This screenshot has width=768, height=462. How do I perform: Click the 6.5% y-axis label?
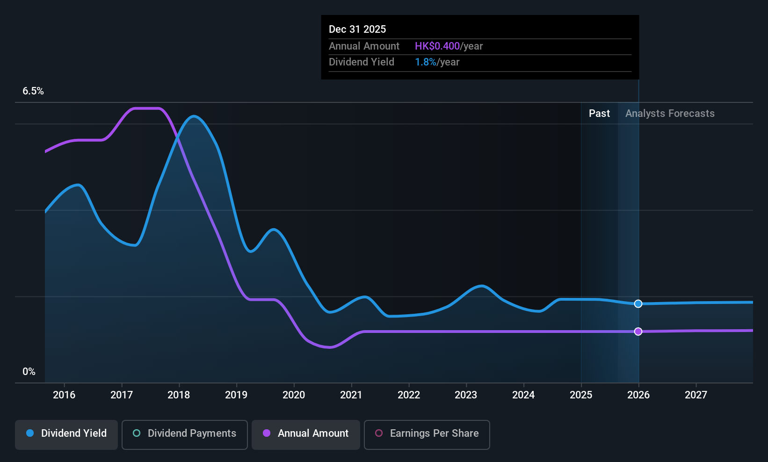coord(33,91)
